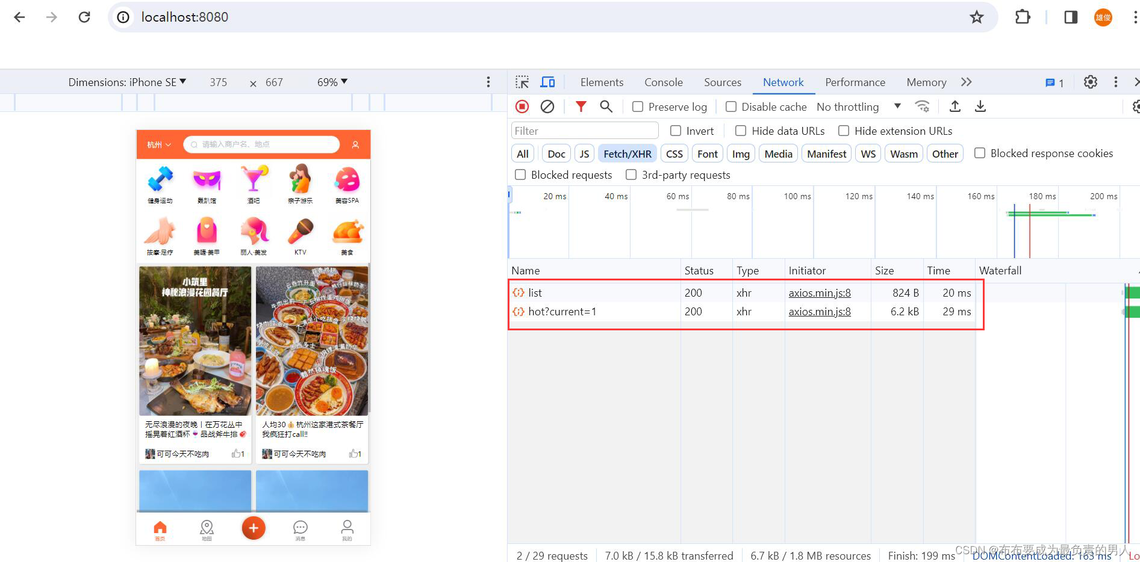Open the Chrome profile avatar
This screenshot has height=562, width=1140.
click(1103, 17)
